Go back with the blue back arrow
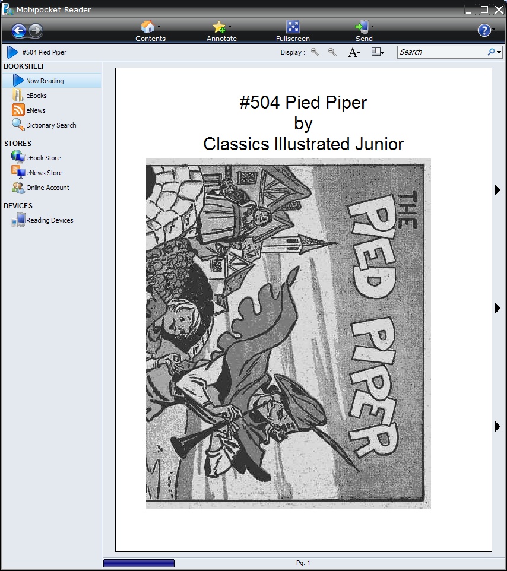 (18, 31)
